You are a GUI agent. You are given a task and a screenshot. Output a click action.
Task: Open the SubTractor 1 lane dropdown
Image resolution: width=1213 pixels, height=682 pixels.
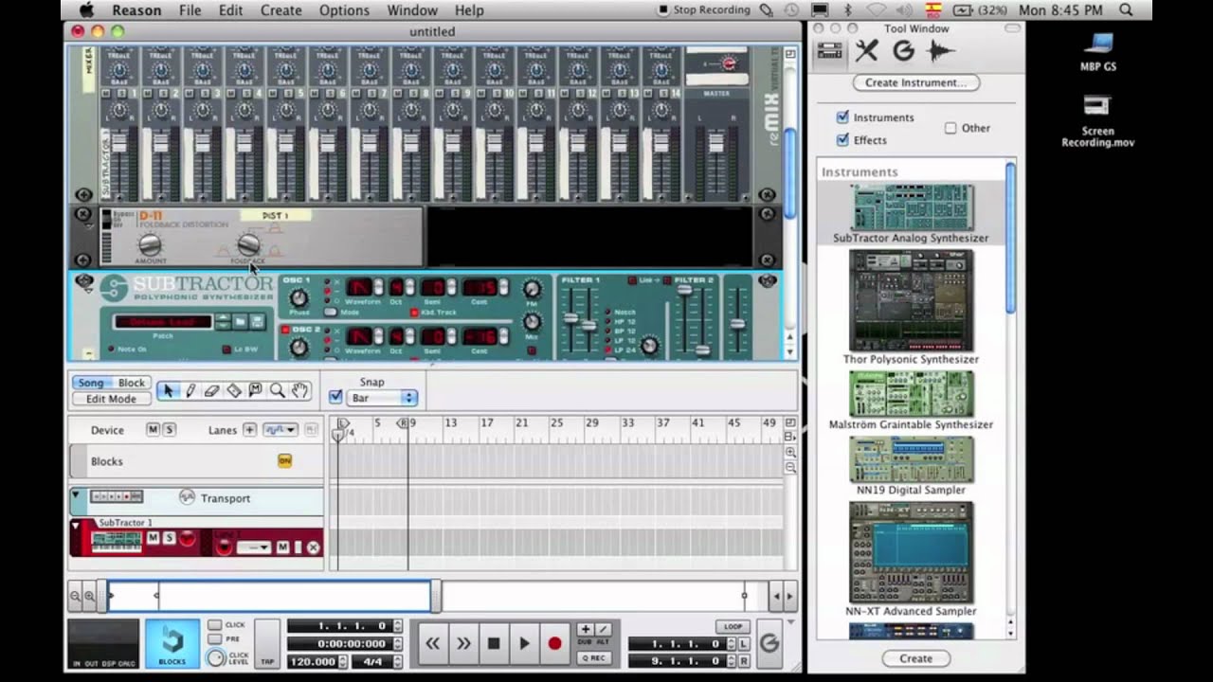pos(254,547)
